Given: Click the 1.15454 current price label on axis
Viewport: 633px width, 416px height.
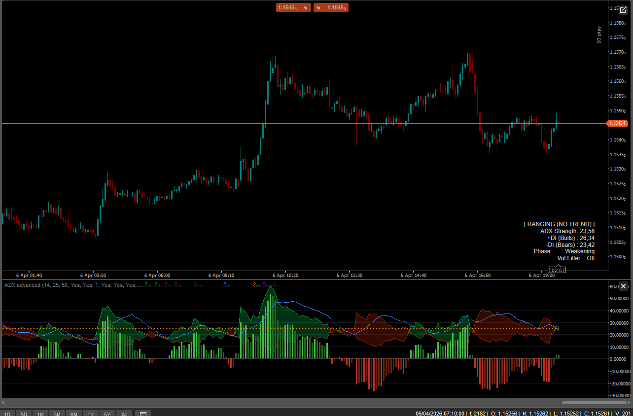Looking at the screenshot, I should coord(617,123).
